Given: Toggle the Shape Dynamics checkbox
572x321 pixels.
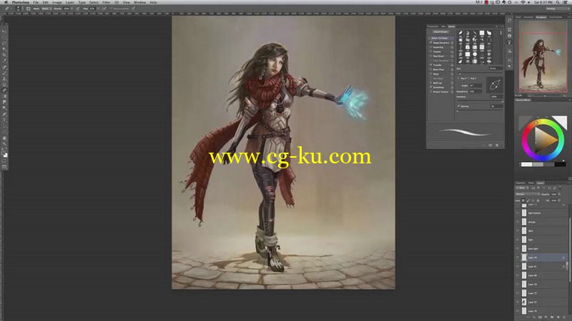Looking at the screenshot, I should (x=431, y=43).
